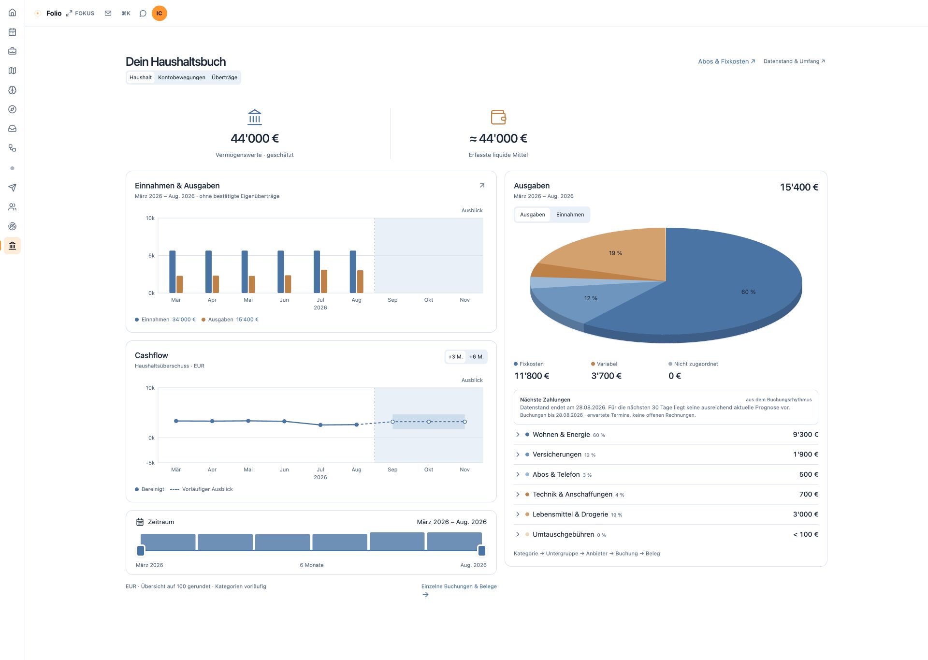Image resolution: width=928 pixels, height=660 pixels.
Task: Click the mail envelope icon in top bar
Action: (x=108, y=14)
